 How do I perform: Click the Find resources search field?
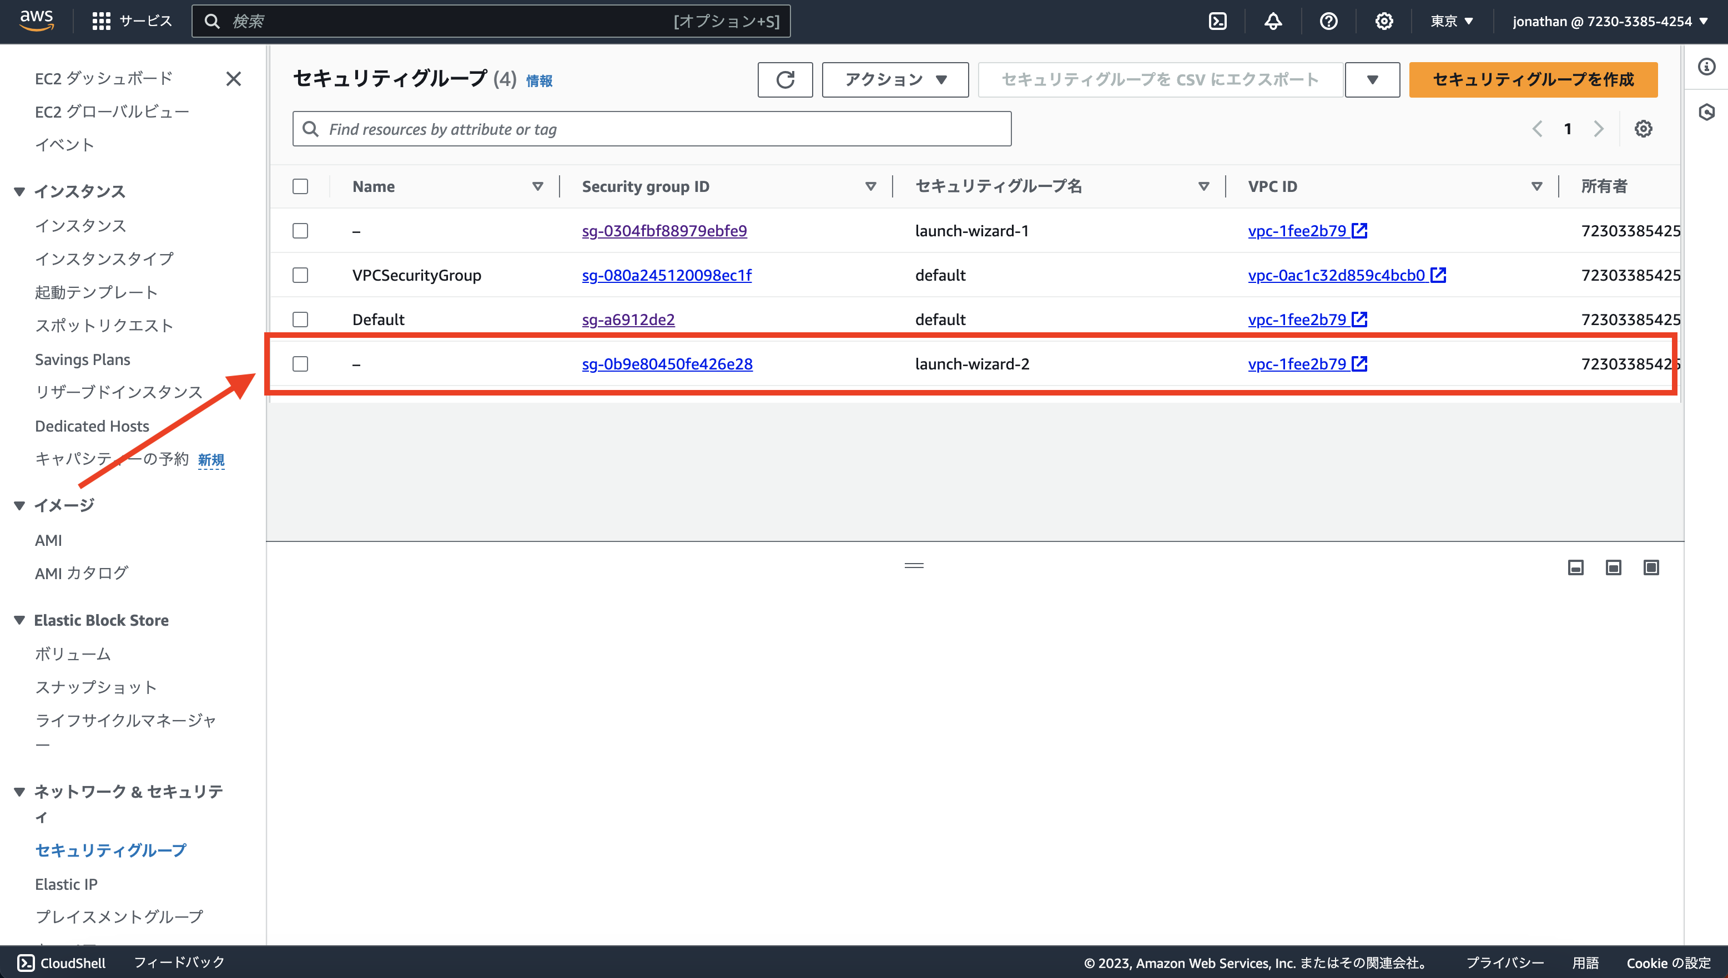coord(651,128)
